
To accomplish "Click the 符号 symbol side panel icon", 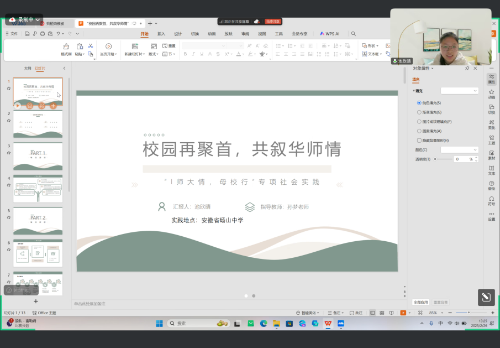I will pyautogui.click(x=491, y=201).
